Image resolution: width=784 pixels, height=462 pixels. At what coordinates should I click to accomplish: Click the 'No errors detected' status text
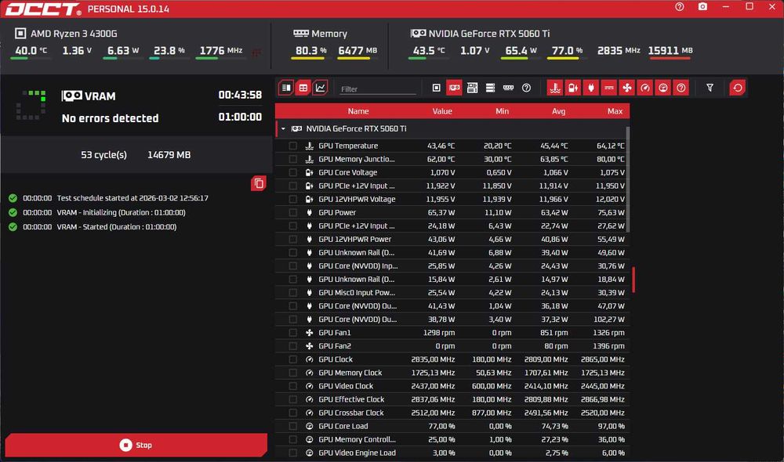click(110, 118)
